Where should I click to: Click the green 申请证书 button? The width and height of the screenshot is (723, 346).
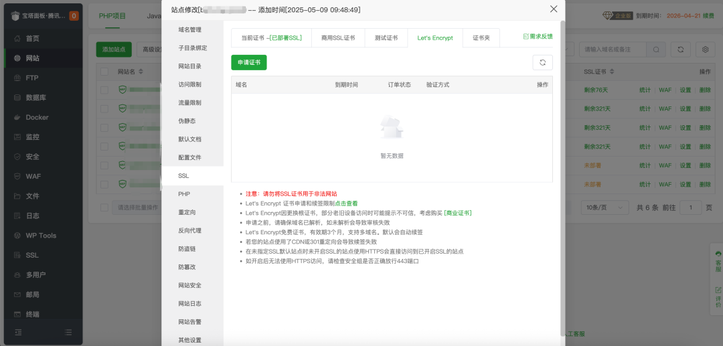[248, 62]
